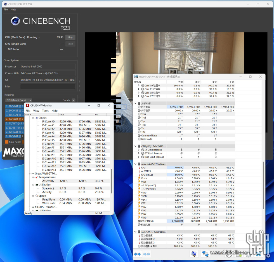Select ranking entry 1. 32C/64T
Viewport: 274px width, 262px height.
click(14, 106)
